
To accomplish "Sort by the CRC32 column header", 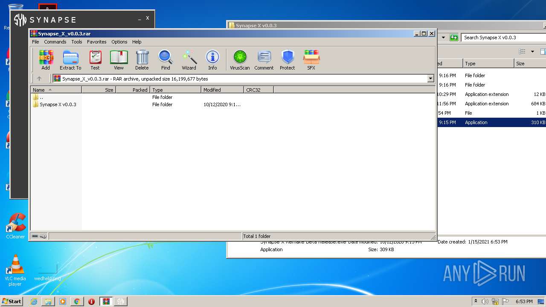I will [x=258, y=90].
